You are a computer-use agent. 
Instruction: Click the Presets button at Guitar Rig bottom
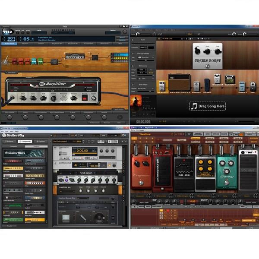(x=9, y=226)
